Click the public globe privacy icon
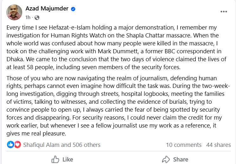The width and height of the screenshot is (236, 164). tap(37, 17)
